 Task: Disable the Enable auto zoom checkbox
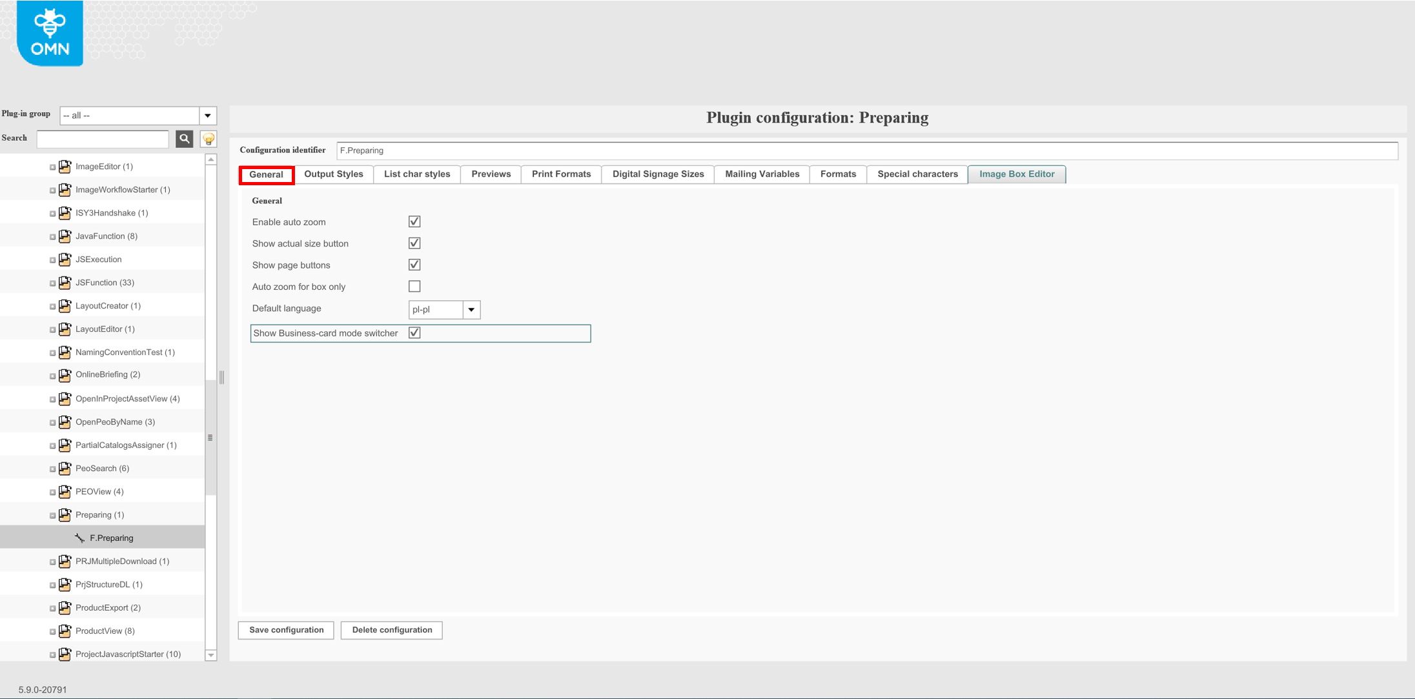[x=414, y=221]
